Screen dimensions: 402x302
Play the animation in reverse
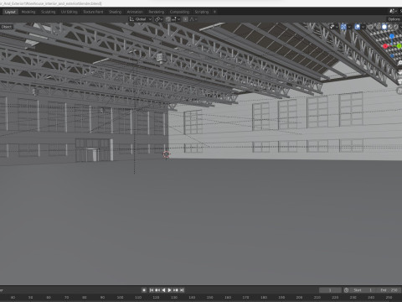pos(163,290)
